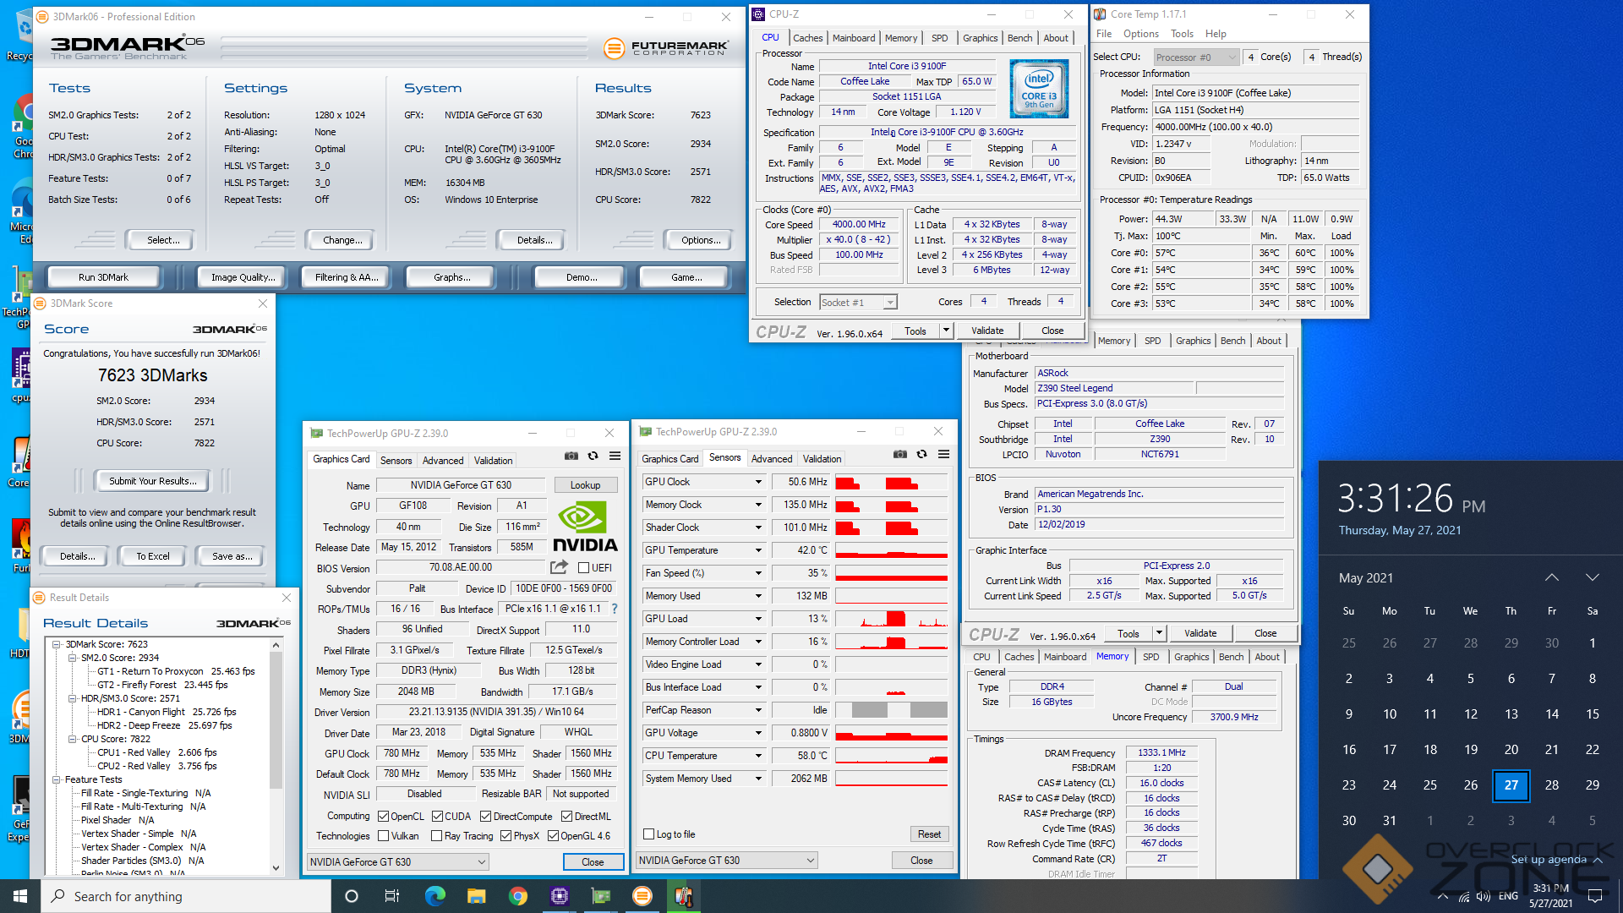Image resolution: width=1623 pixels, height=913 pixels.
Task: Select May 28 in the calendar
Action: point(1551,785)
